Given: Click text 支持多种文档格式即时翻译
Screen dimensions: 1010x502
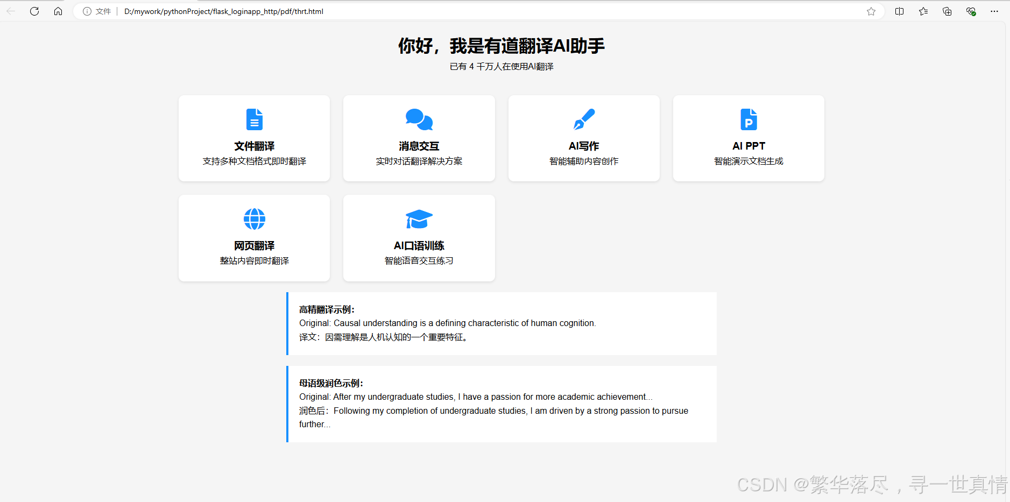Looking at the screenshot, I should tap(255, 161).
